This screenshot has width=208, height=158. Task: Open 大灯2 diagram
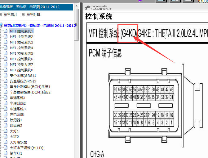14,137
